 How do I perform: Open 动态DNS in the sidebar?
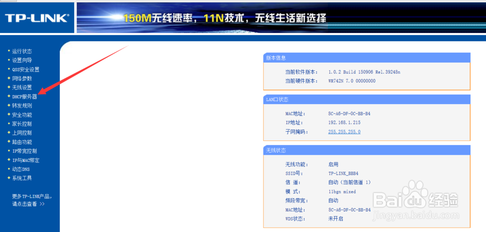[x=21, y=169]
